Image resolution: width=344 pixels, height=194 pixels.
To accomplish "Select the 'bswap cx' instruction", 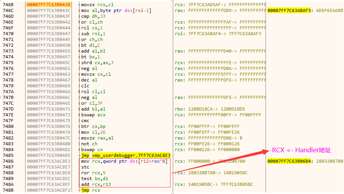I will pos(92,150).
